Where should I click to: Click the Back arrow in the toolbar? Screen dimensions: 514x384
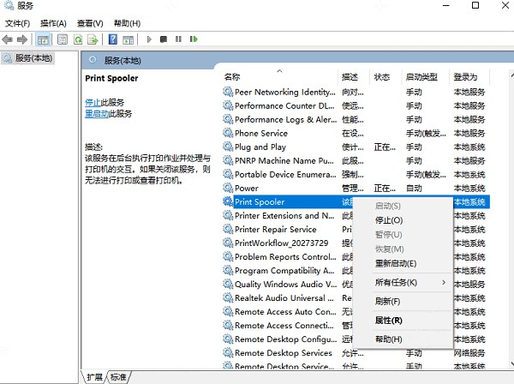coord(8,39)
